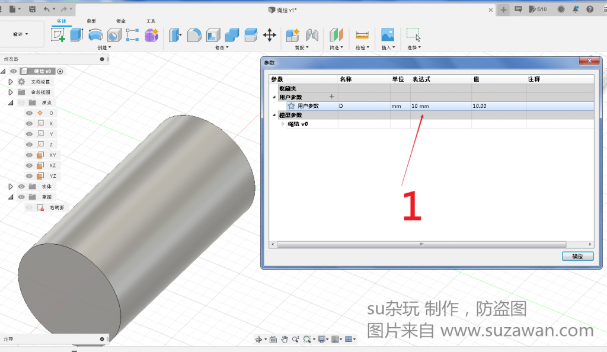Close the 绳结 v1 document tab
The width and height of the screenshot is (607, 352).
pyautogui.click(x=491, y=10)
